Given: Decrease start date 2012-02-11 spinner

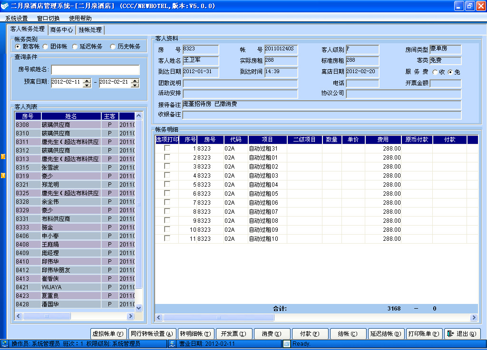Looking at the screenshot, I should click(x=87, y=85).
